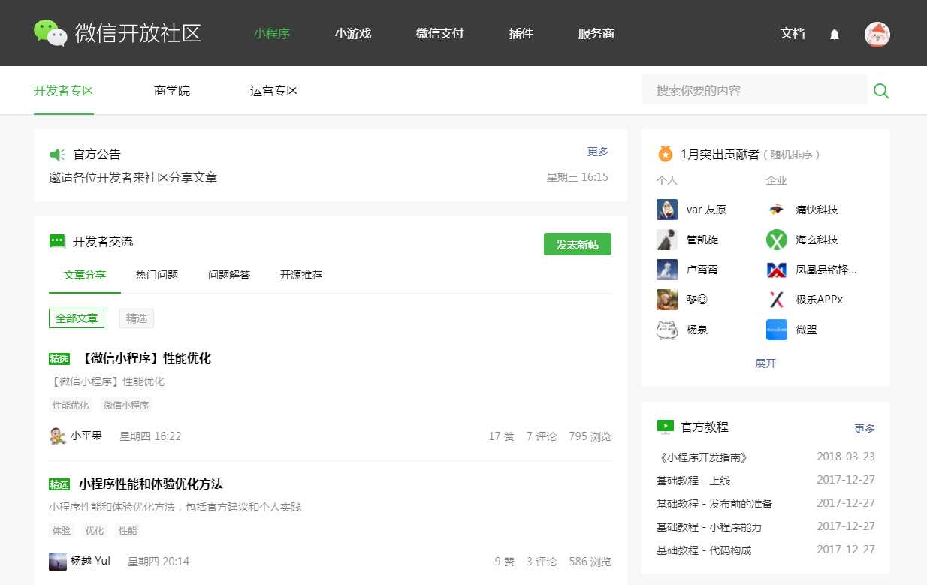
Task: Open article 小程序性能和体验优化方法
Action: (151, 484)
